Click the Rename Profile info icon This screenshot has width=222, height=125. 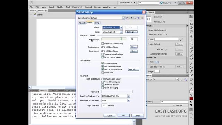[x=138, y=18]
